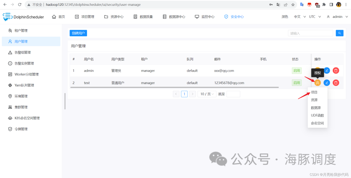Delete the test user row
351x178 pixels.
tap(336, 83)
